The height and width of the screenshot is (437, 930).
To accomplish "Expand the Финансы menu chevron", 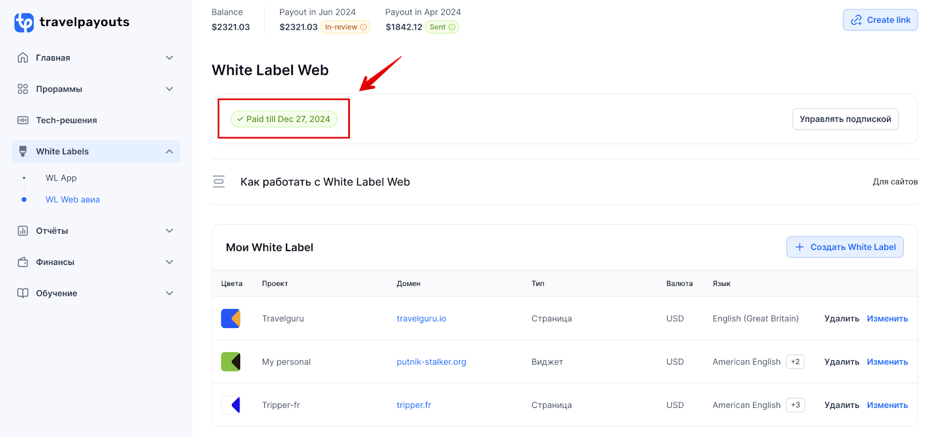I will [169, 262].
